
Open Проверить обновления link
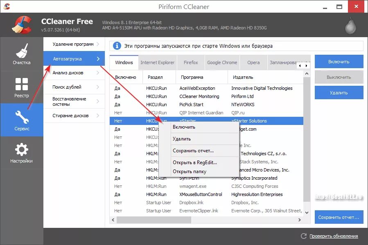334,236
